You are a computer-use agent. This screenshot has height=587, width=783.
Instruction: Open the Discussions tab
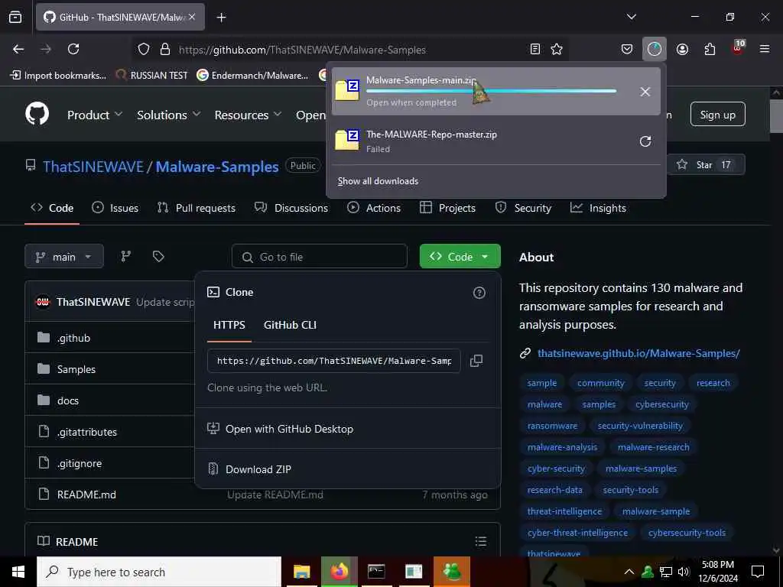[291, 208]
